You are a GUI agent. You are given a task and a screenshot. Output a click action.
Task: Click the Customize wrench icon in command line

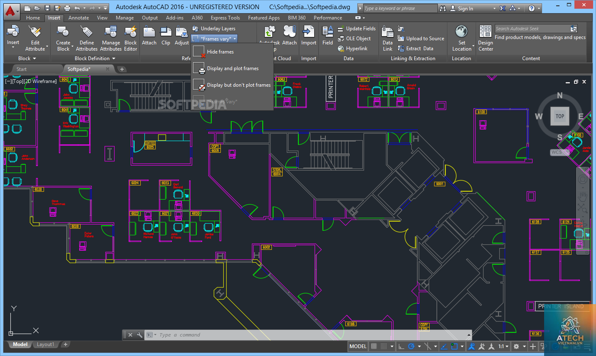pos(139,335)
